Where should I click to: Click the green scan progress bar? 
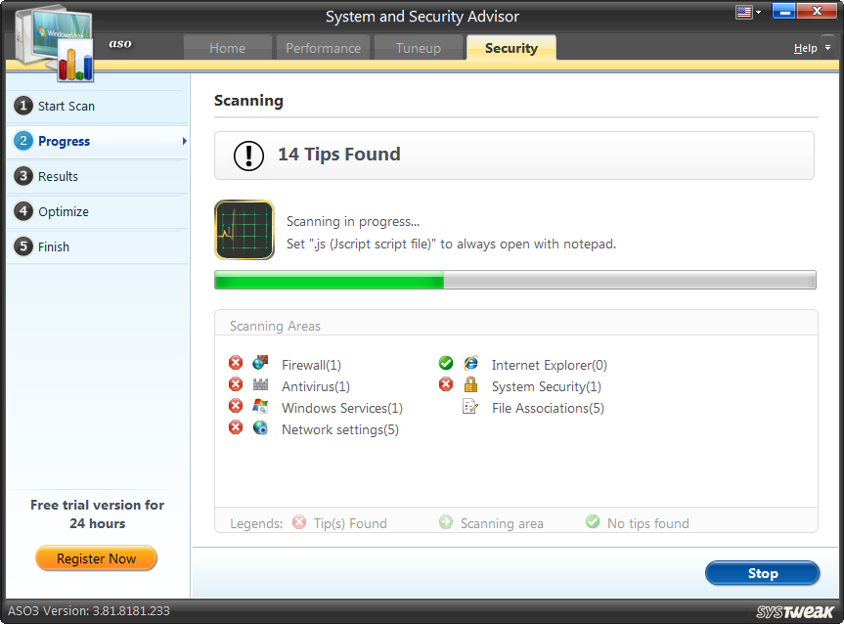click(x=328, y=280)
